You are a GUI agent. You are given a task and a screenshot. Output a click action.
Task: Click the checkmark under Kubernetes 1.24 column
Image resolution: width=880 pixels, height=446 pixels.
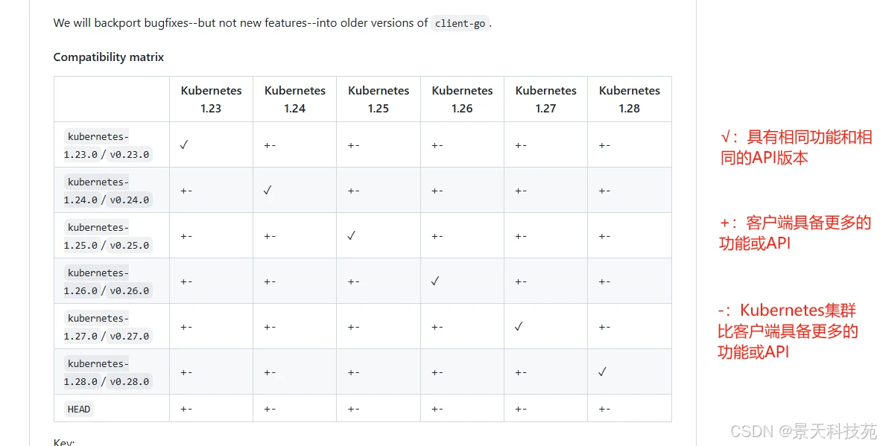coord(268,190)
